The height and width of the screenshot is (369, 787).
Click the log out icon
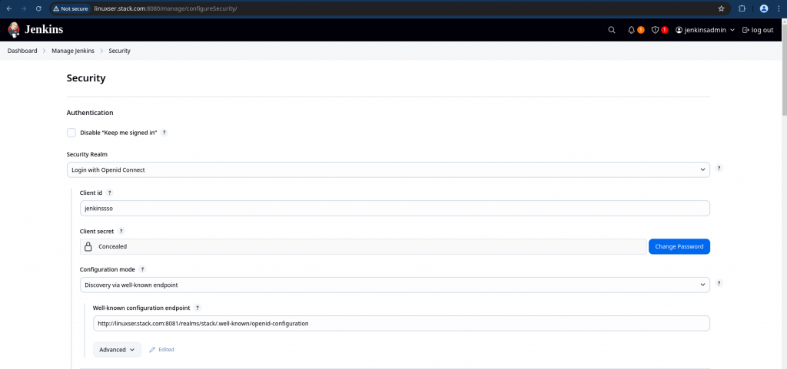[745, 30]
